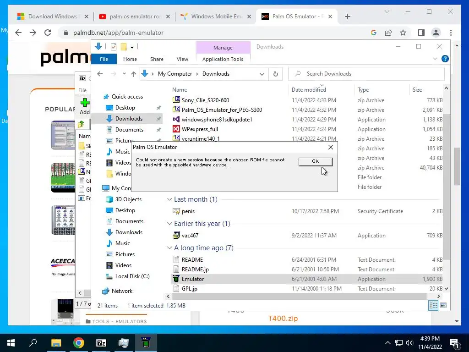Screen dimensions: 469x352
Task: Select the Emulator application icon
Action: coord(176,279)
